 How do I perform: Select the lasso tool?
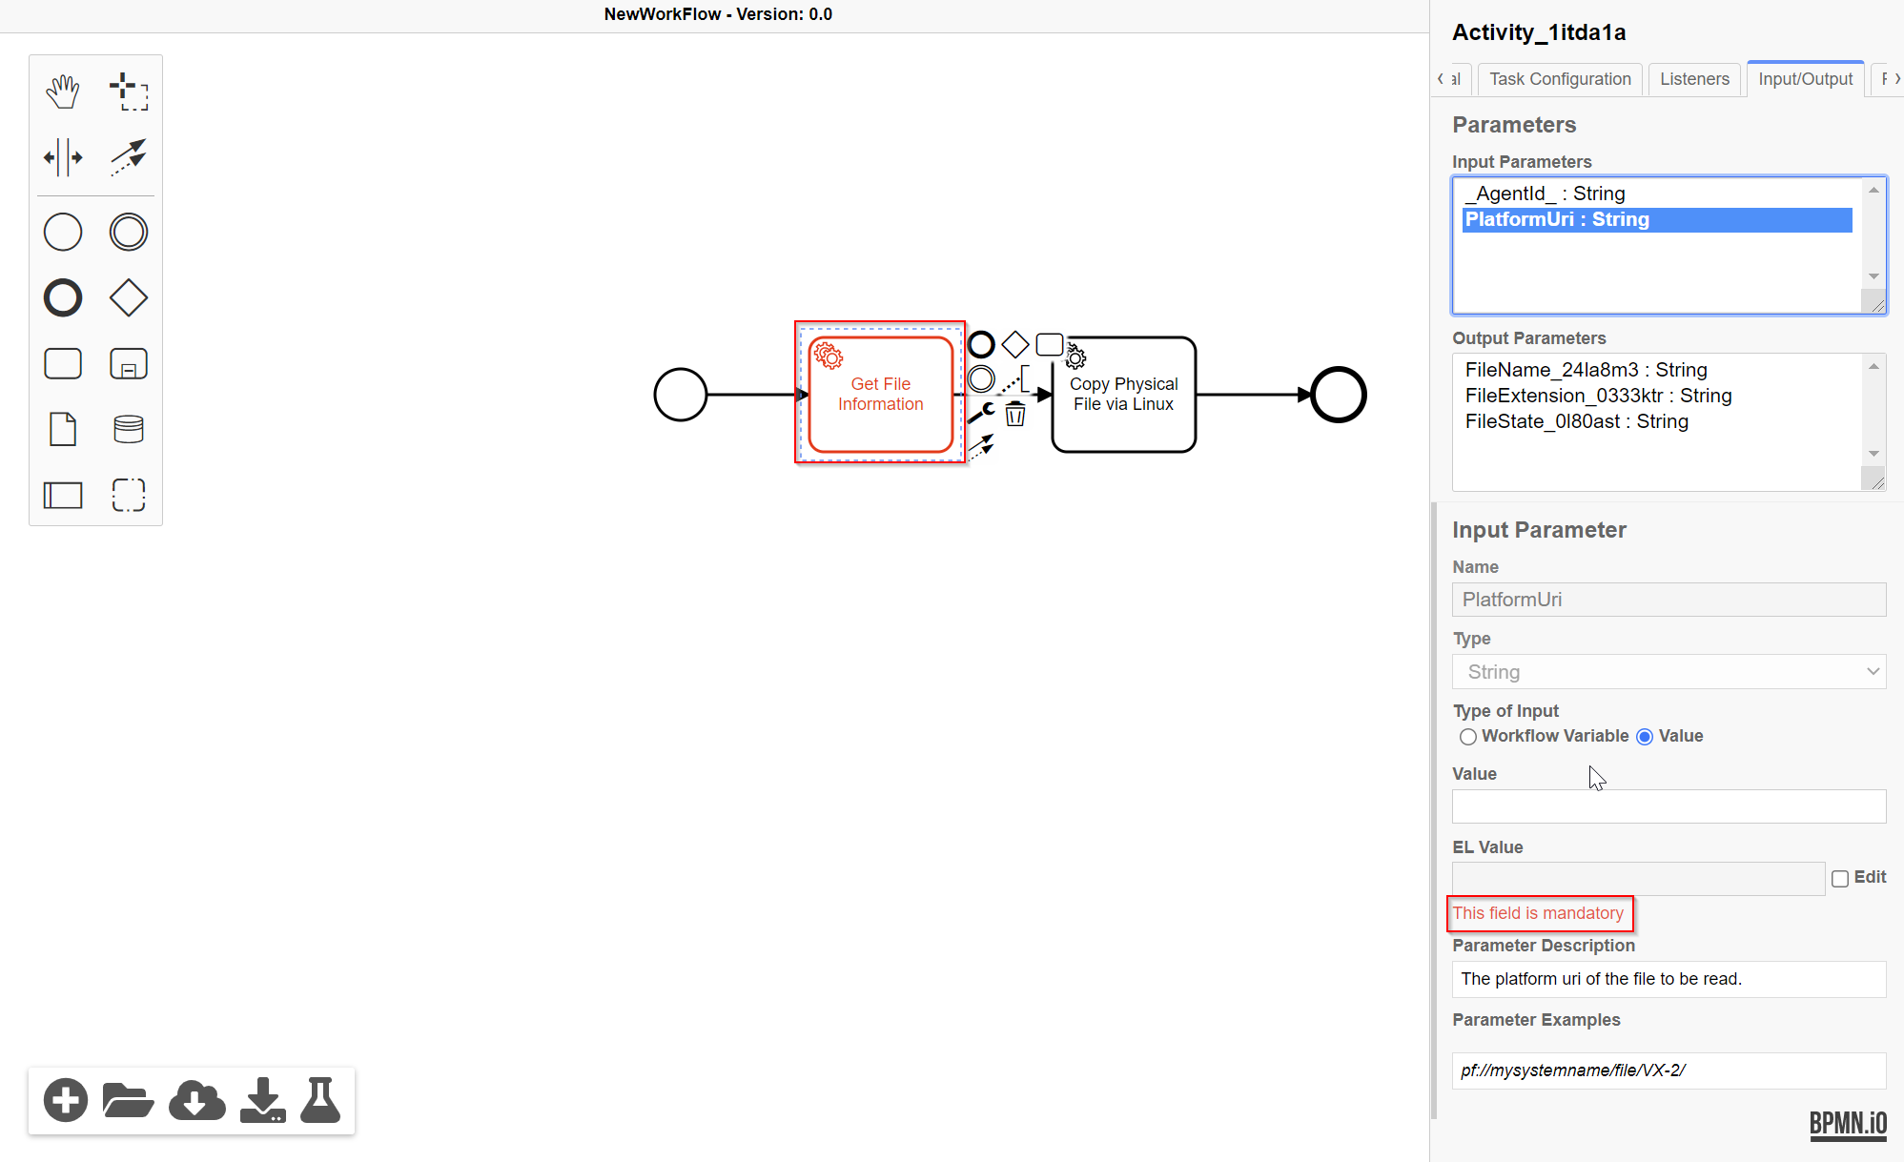129,92
